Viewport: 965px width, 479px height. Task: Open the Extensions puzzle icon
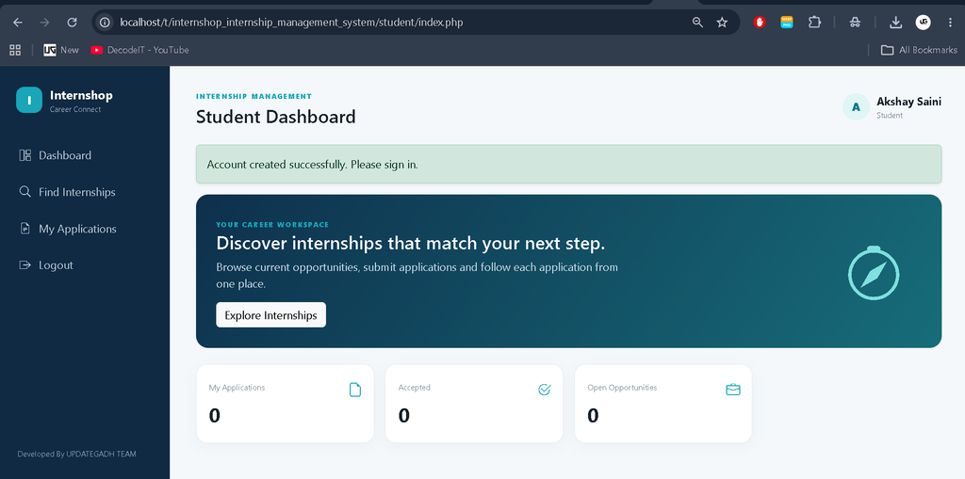(814, 23)
